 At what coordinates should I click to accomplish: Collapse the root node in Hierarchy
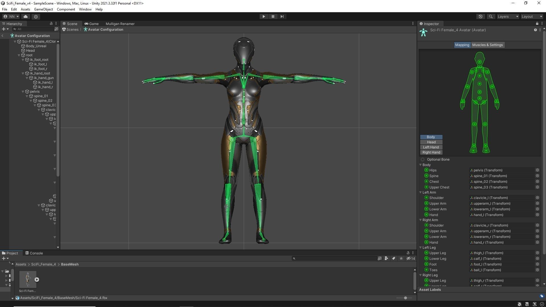(x=19, y=55)
